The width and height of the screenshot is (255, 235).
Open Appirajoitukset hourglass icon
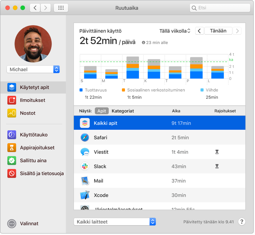12,148
